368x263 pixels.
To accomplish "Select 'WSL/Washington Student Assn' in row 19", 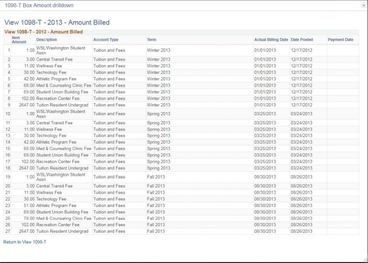I will pyautogui.click(x=61, y=177).
